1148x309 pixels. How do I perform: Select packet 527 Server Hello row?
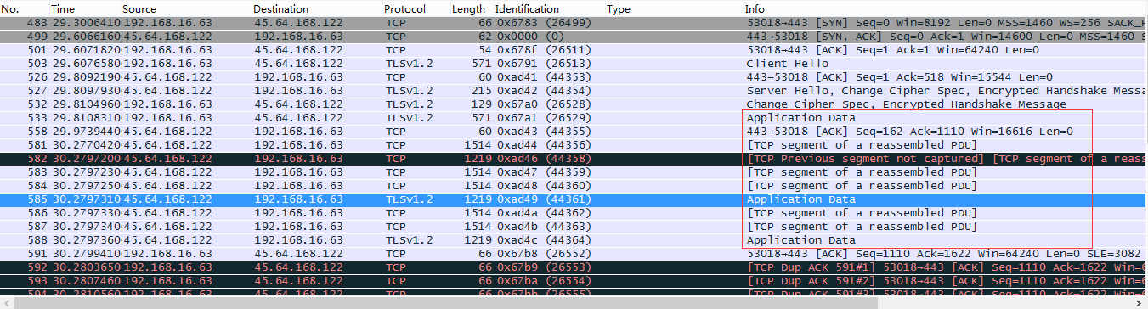click(x=574, y=91)
